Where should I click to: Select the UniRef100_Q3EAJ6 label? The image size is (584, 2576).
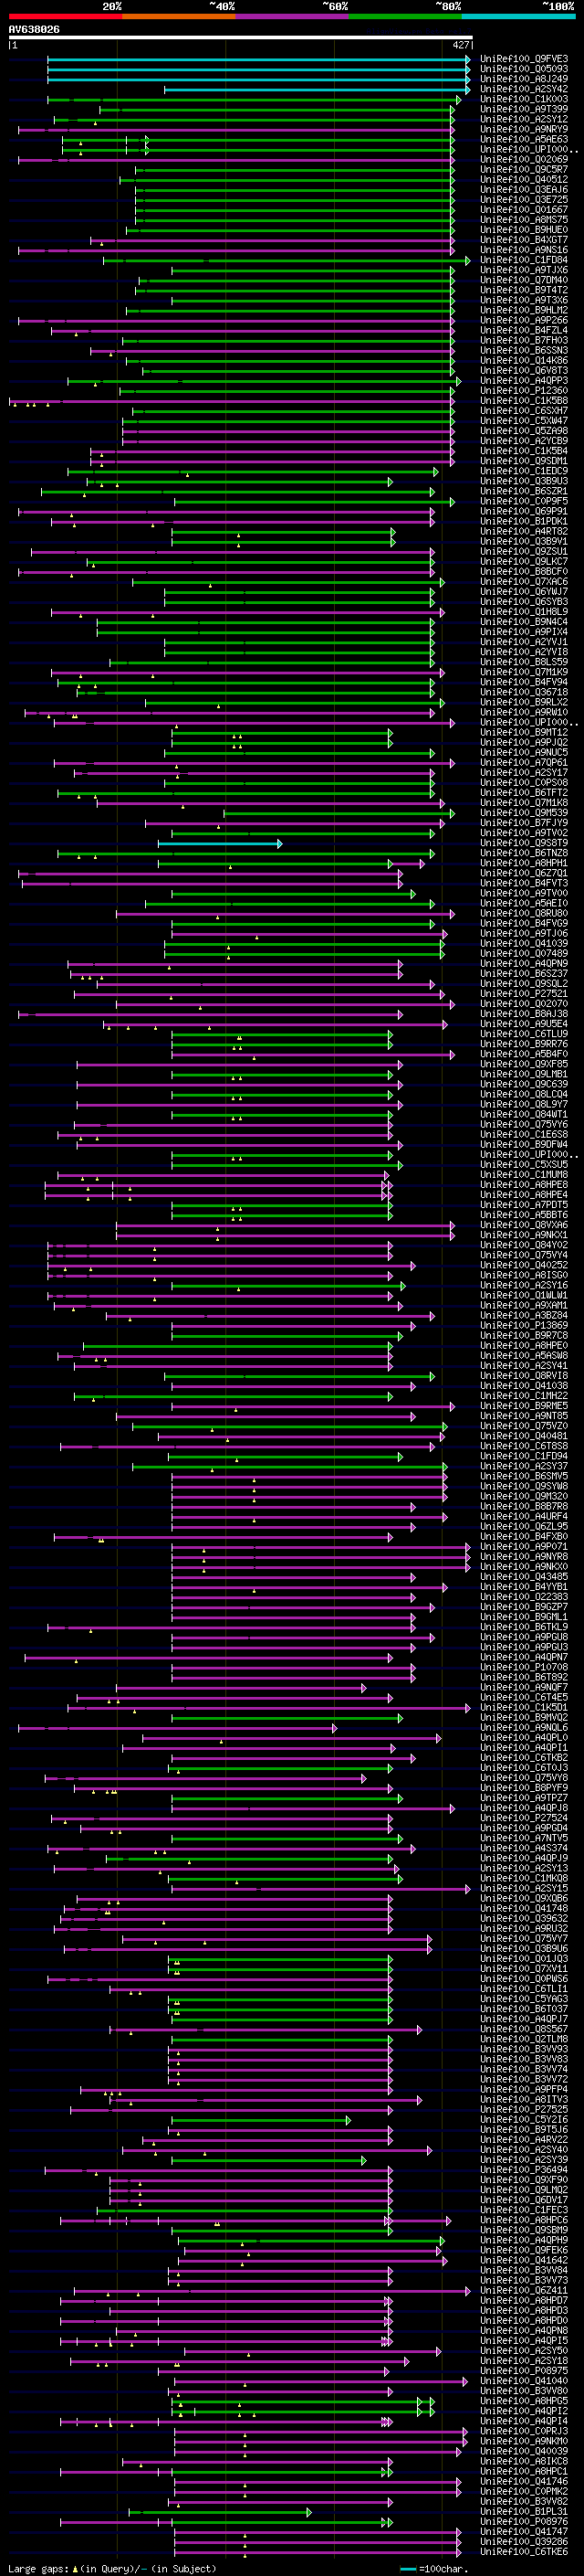524,190
